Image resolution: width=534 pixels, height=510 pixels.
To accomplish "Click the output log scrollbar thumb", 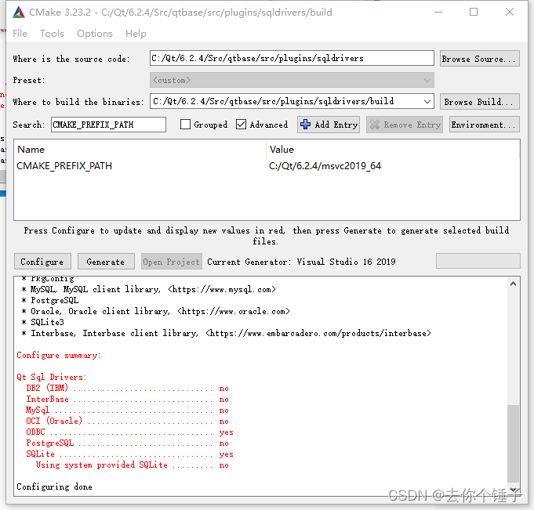I will point(513,443).
